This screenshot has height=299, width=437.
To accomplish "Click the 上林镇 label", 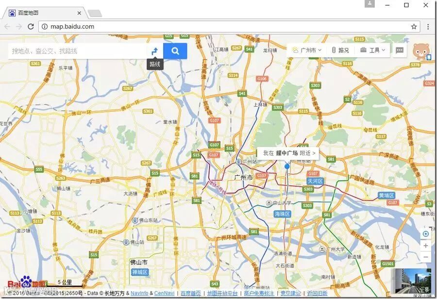I will click(260, 104).
